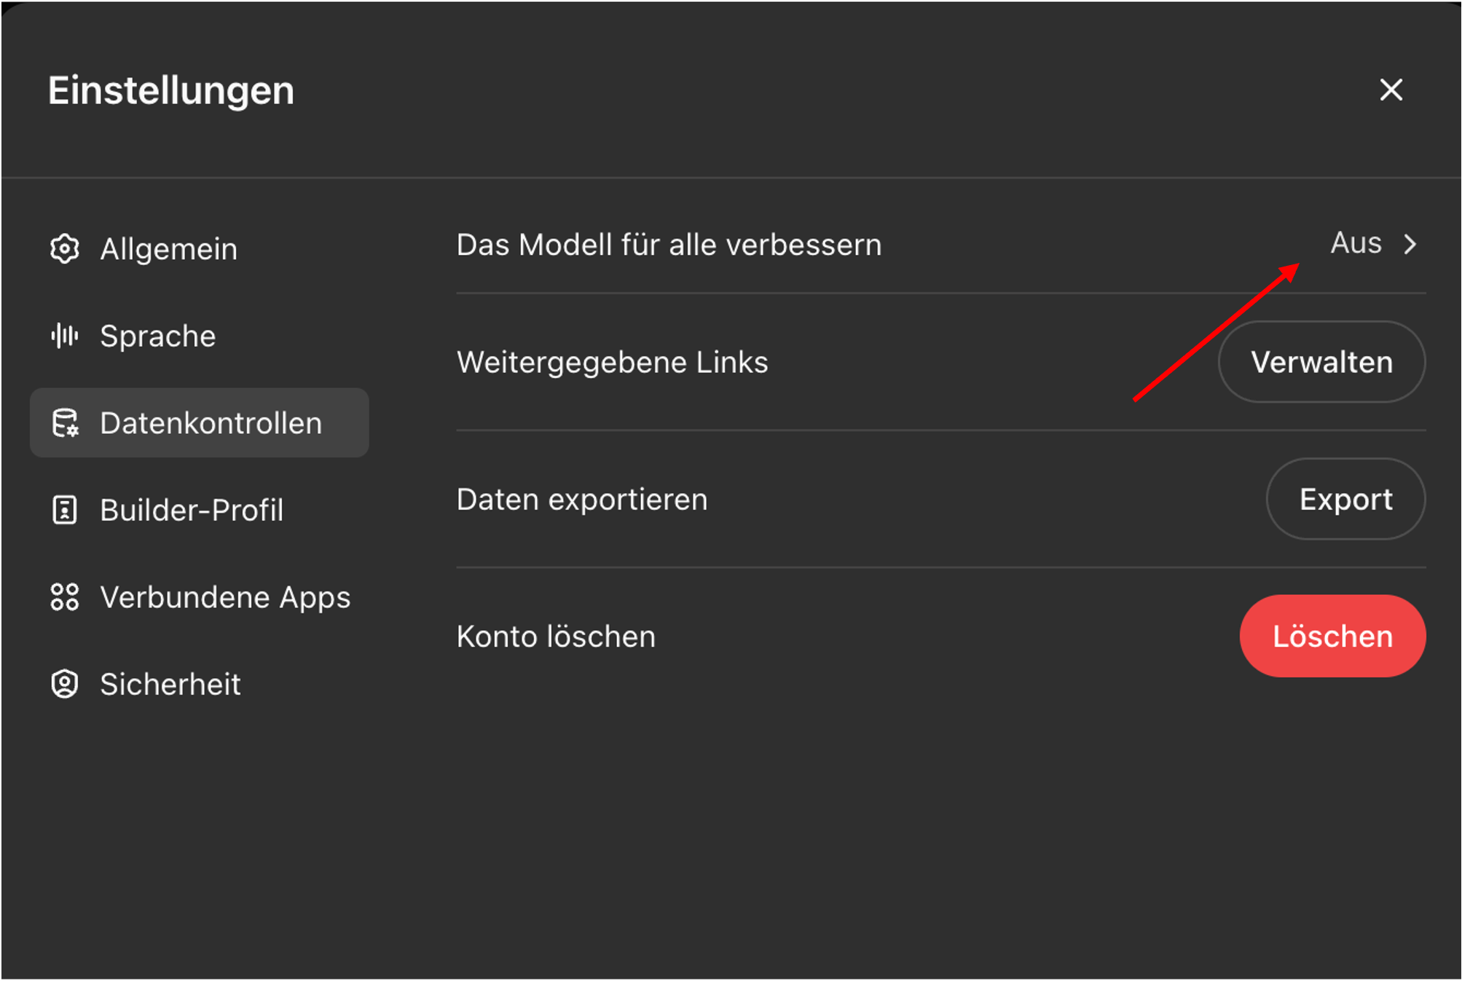The height and width of the screenshot is (981, 1462).
Task: Close the Einstellungen dialog with the X
Action: 1391,90
